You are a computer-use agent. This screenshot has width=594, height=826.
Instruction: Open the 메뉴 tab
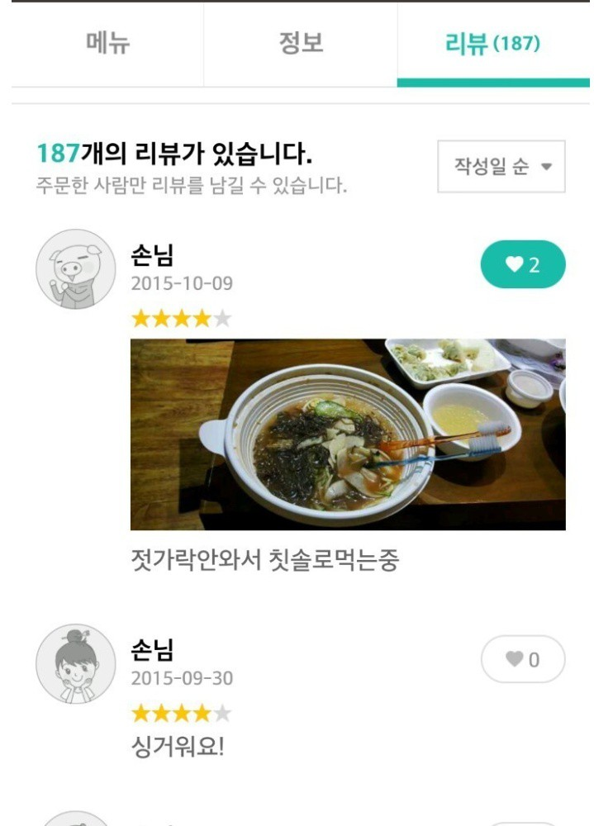coord(108,43)
